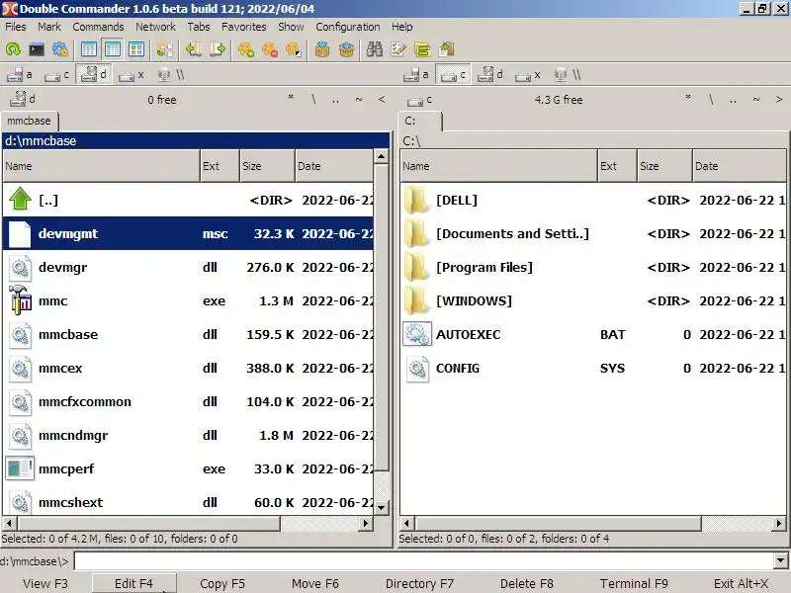Open network drive \\ in left drive bar
Viewport: 791px width, 593px height.
pyautogui.click(x=170, y=75)
